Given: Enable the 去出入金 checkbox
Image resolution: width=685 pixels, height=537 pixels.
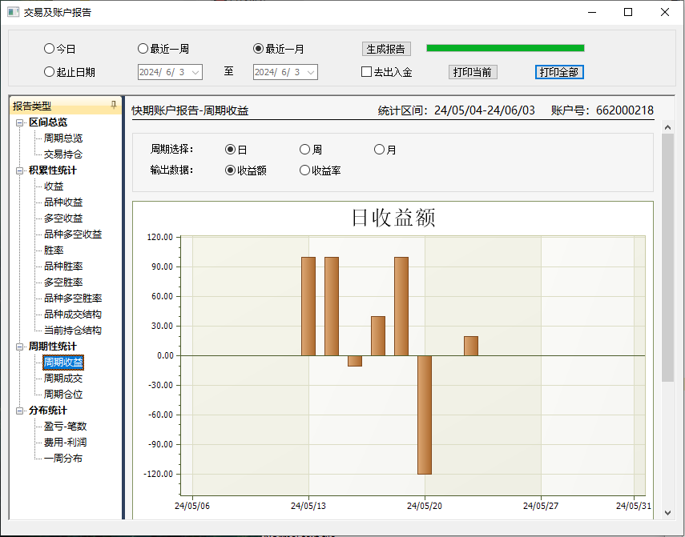Looking at the screenshot, I should pos(367,72).
